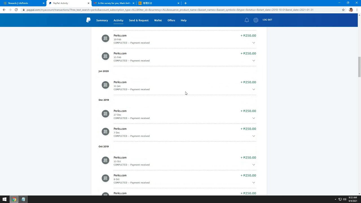
Task: Open the Summary page
Action: [x=102, y=20]
